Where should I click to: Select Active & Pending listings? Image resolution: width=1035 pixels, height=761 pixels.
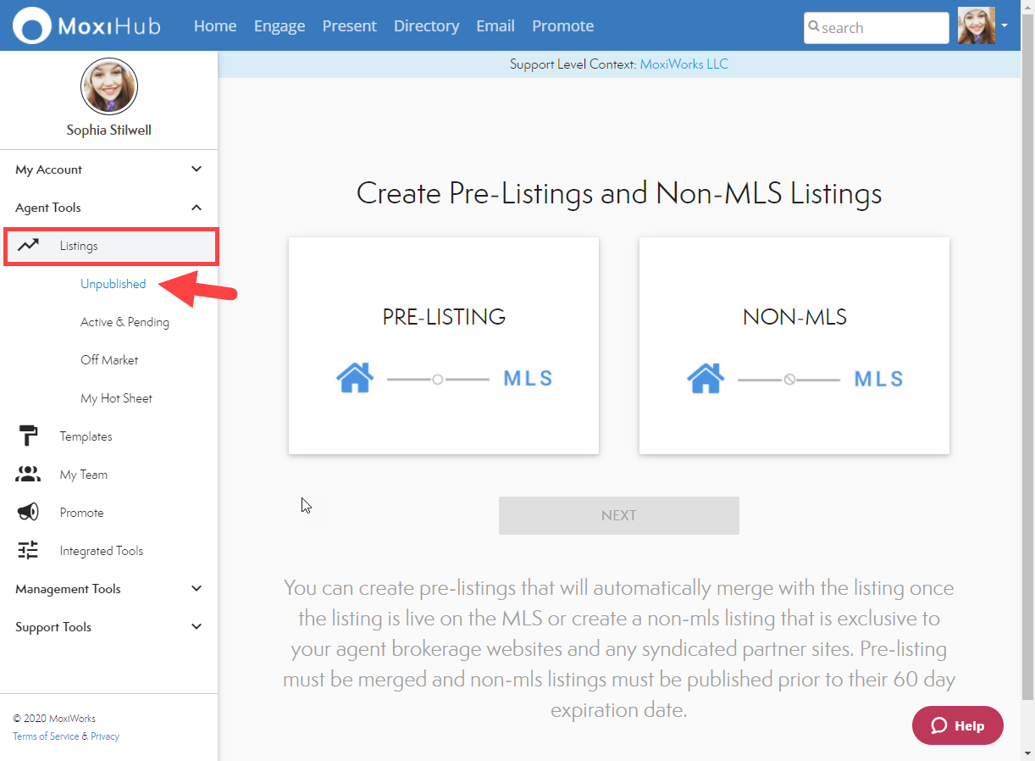point(125,322)
